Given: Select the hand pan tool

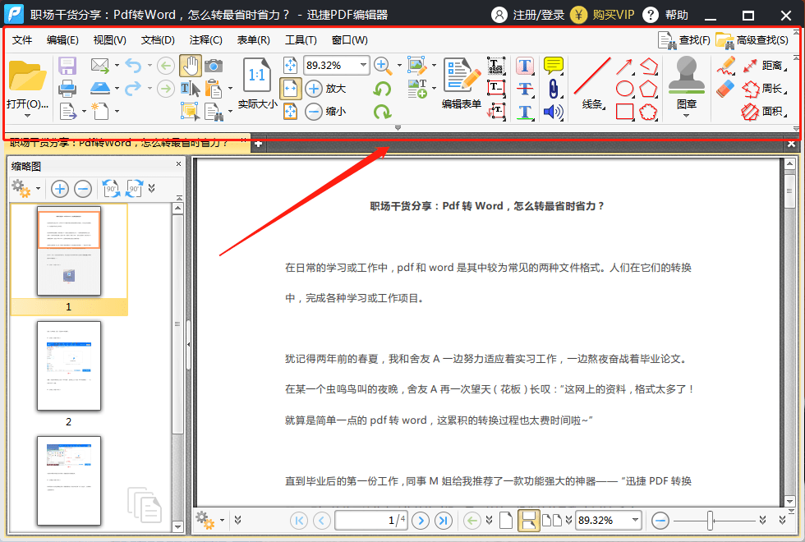Looking at the screenshot, I should [191, 66].
